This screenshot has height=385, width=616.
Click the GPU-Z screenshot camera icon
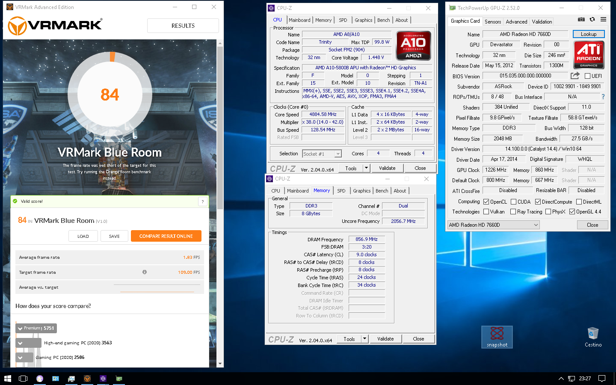(x=581, y=19)
